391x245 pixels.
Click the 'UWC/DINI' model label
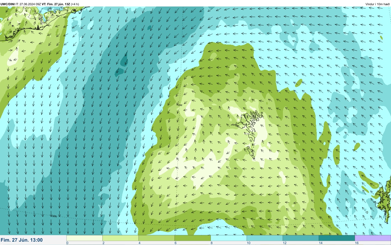pyautogui.click(x=8, y=4)
